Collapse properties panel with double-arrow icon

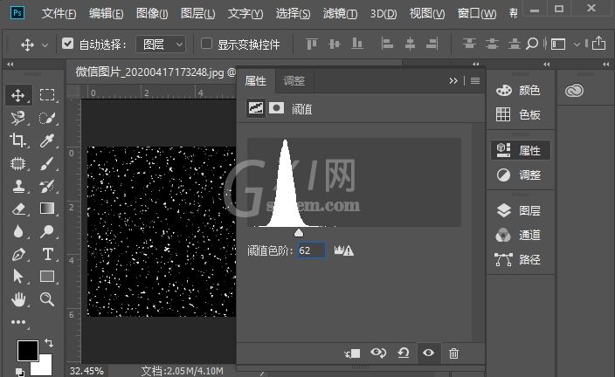[453, 81]
